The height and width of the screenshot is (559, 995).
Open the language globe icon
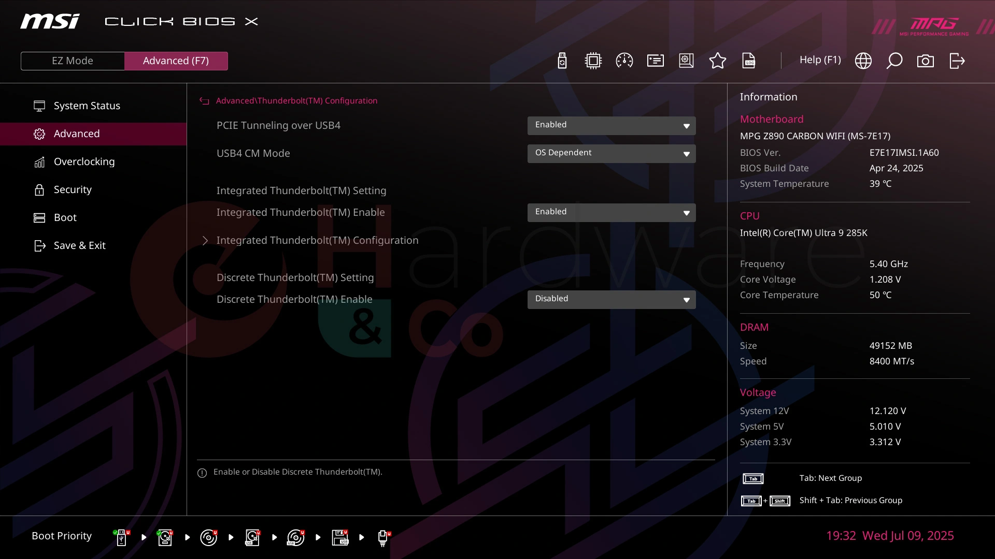coord(863,61)
